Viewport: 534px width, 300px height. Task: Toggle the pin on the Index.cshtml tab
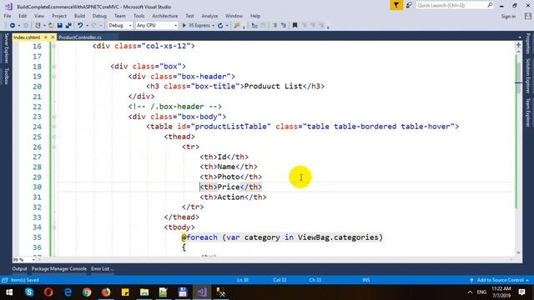[46, 37]
